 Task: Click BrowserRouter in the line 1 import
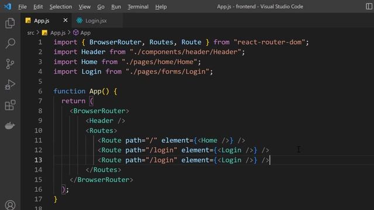(115, 42)
